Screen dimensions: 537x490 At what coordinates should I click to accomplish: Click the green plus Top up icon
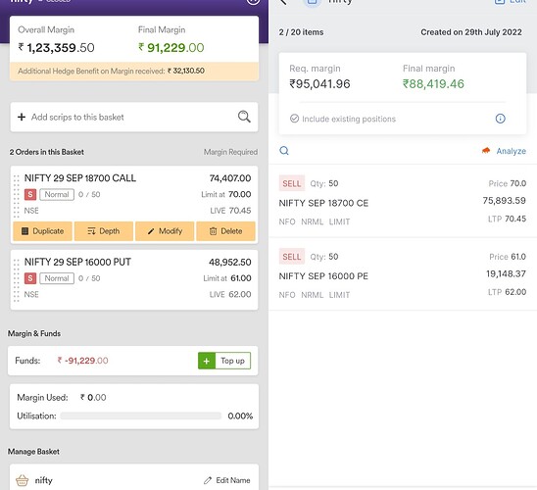click(x=207, y=361)
